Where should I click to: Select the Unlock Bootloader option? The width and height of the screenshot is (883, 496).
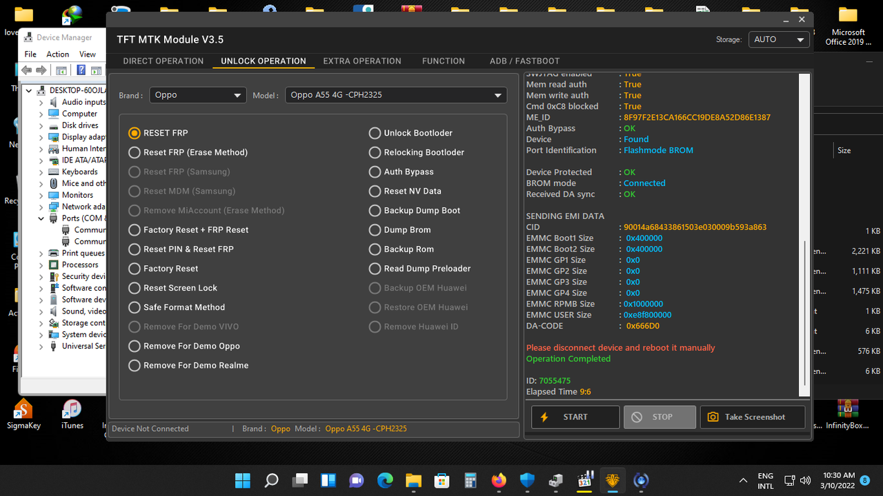[x=375, y=133]
